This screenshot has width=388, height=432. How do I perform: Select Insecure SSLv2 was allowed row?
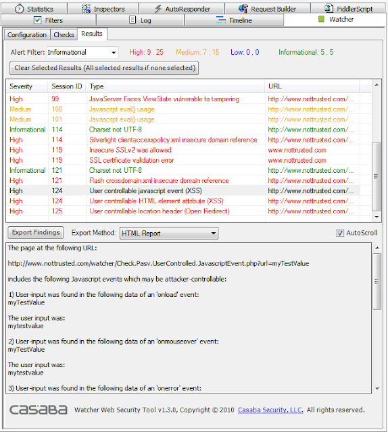(183, 150)
